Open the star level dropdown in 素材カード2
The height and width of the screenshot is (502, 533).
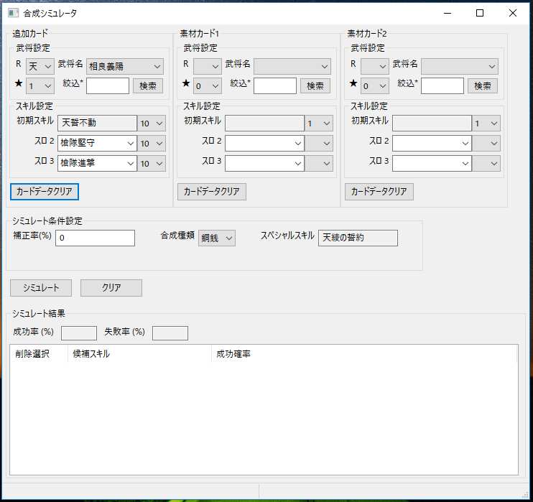pos(374,85)
